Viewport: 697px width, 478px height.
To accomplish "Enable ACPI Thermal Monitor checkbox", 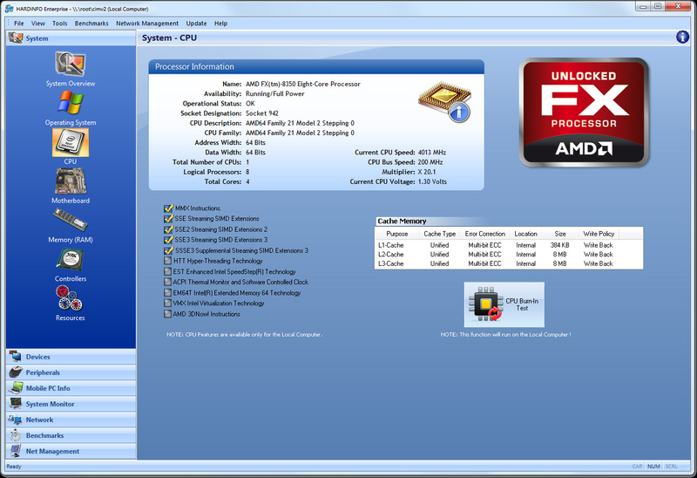I will click(167, 282).
